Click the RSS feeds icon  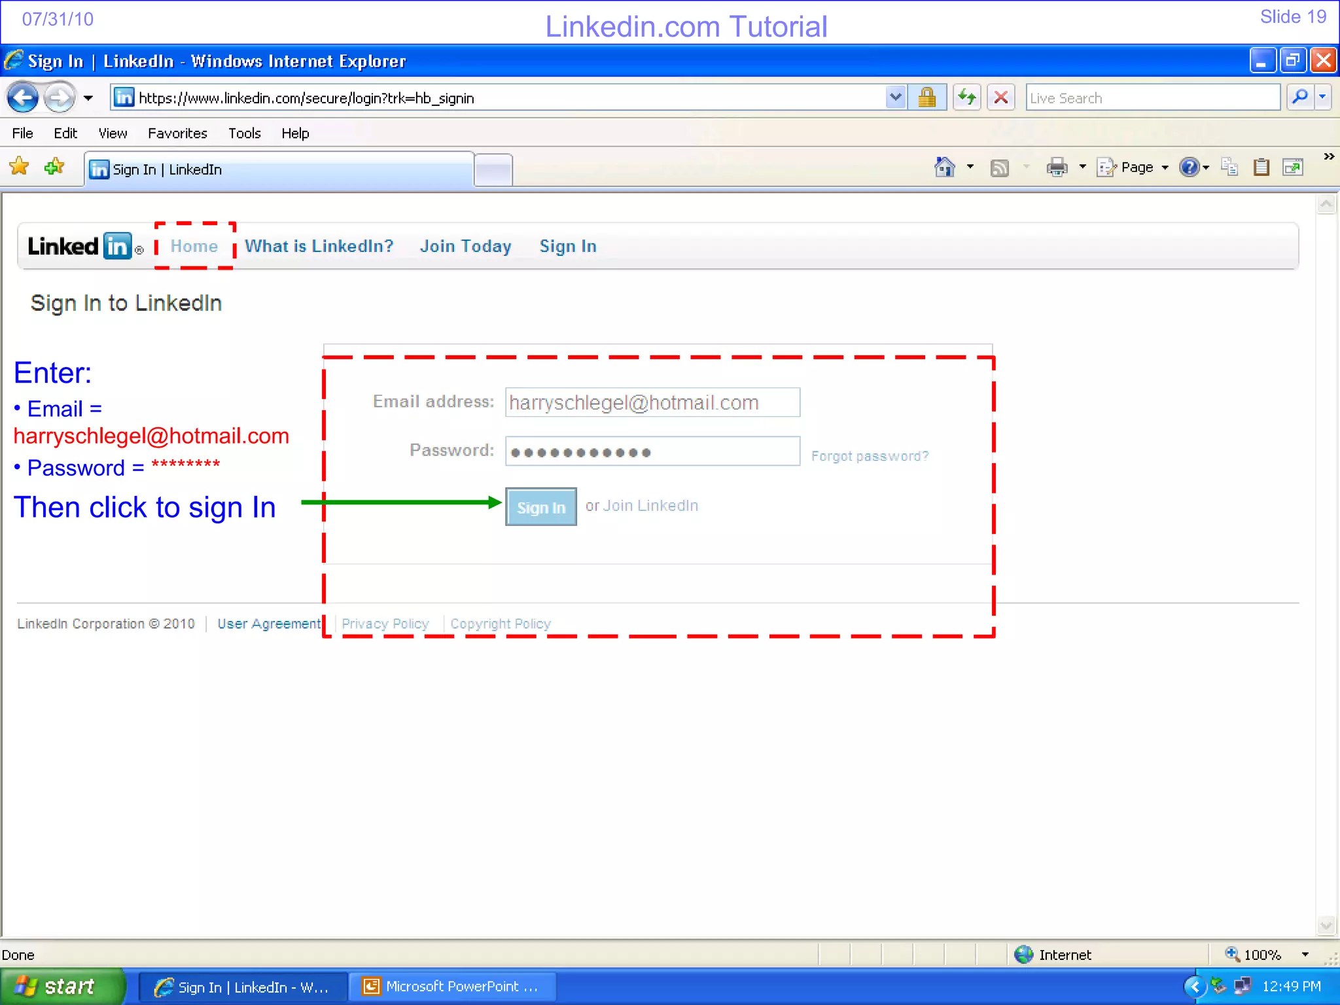click(999, 168)
